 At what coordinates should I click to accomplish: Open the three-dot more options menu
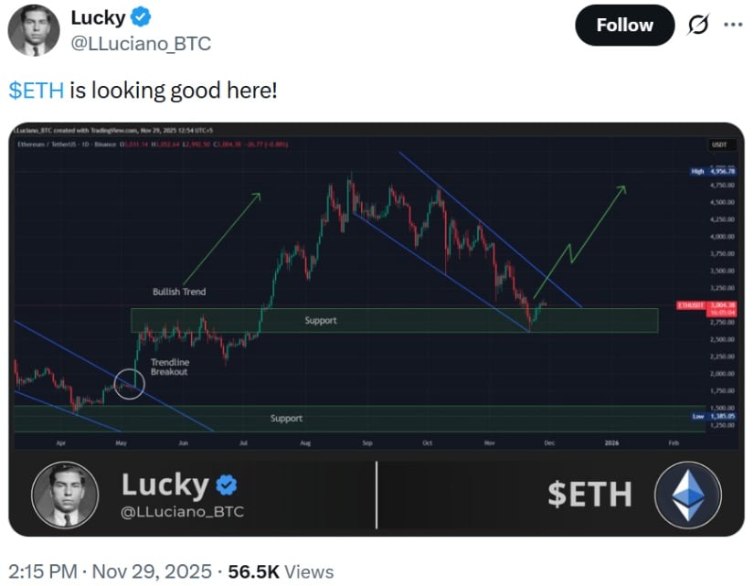pos(733,25)
